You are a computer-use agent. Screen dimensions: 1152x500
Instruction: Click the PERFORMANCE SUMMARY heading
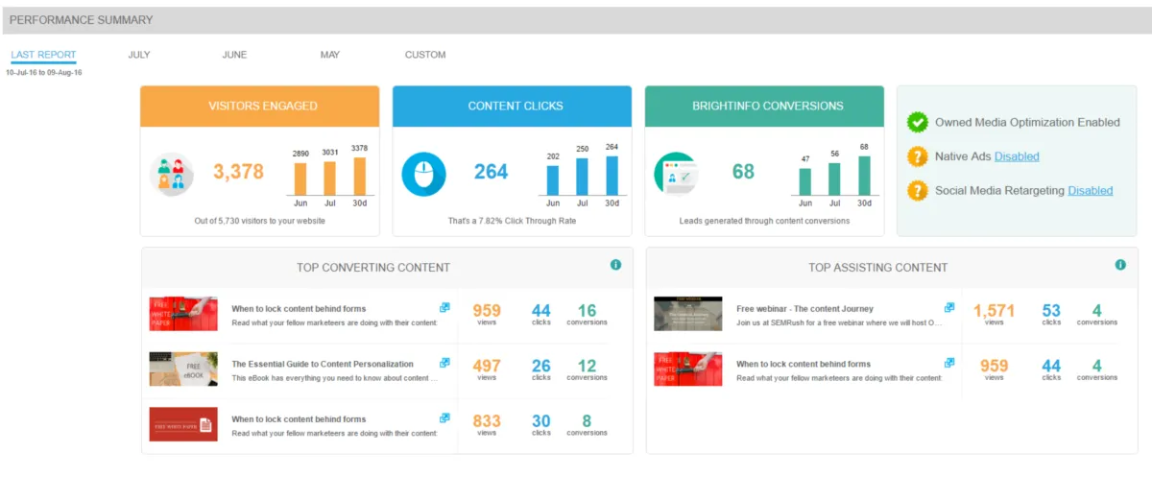[81, 20]
